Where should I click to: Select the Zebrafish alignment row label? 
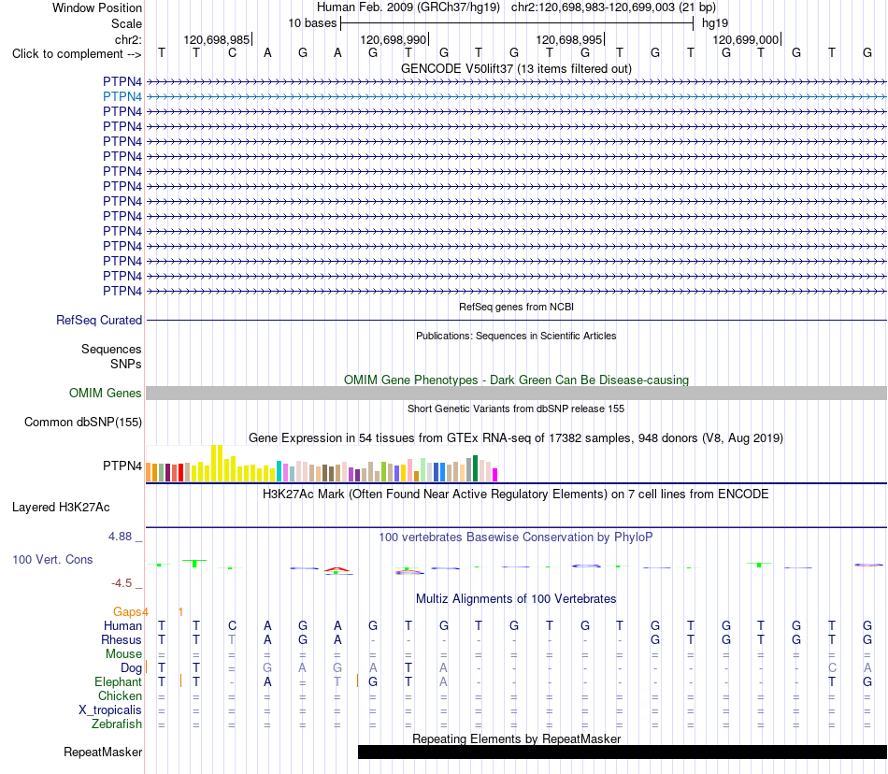117,724
